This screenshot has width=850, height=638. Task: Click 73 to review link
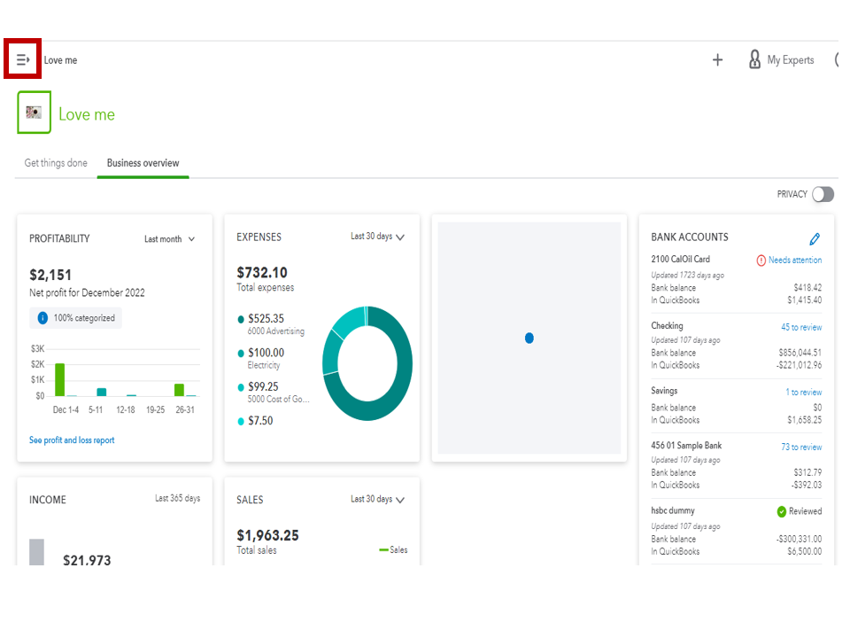click(800, 447)
